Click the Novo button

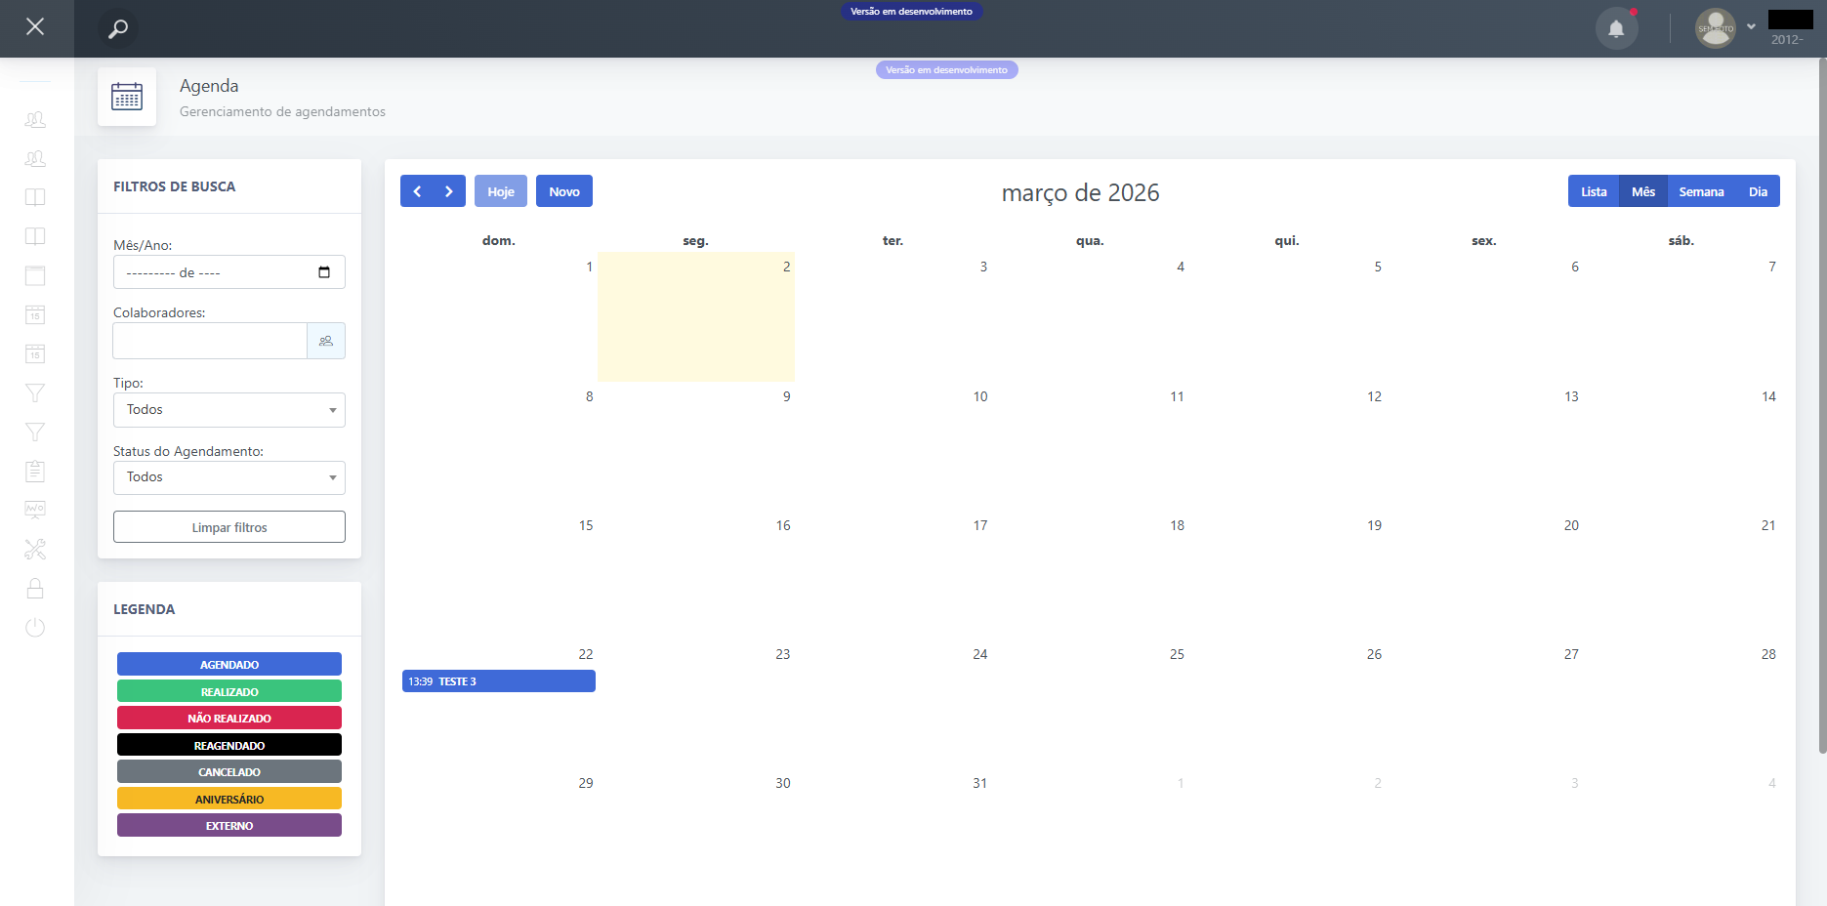point(564,191)
